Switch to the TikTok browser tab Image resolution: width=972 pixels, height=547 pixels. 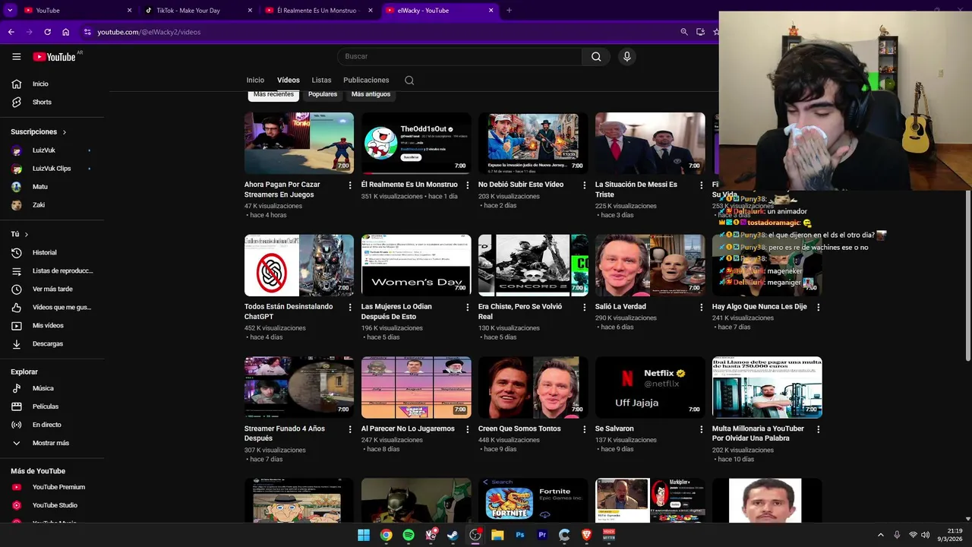[x=197, y=11]
